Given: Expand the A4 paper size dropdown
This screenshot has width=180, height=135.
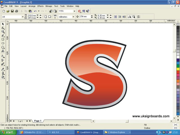Looking at the screenshot, I should (x=22, y=17).
